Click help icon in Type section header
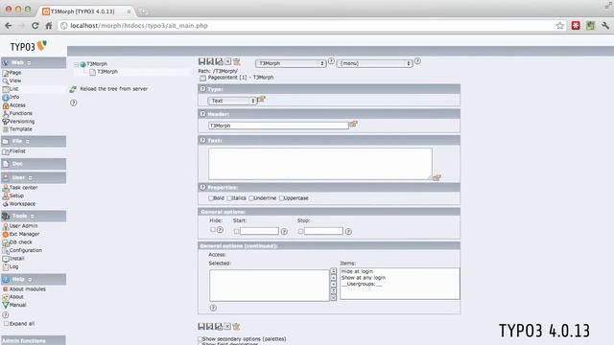The width and height of the screenshot is (614, 345). (202, 89)
